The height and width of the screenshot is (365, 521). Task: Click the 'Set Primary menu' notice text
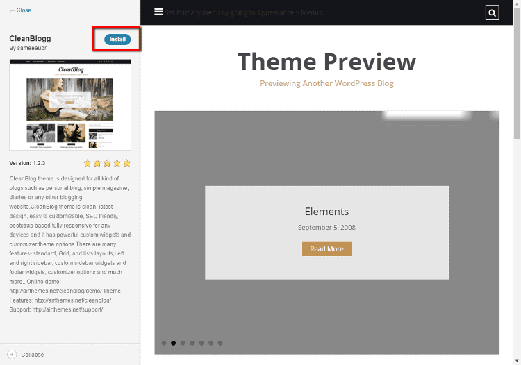244,13
